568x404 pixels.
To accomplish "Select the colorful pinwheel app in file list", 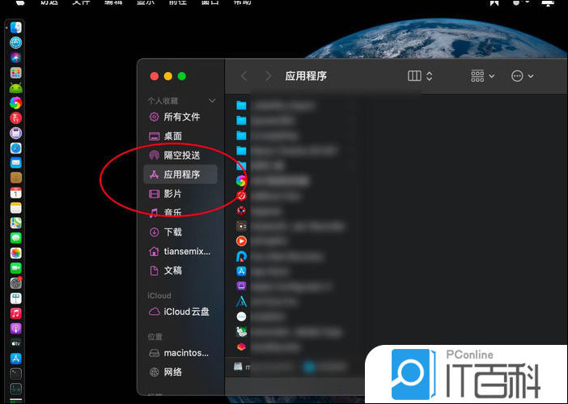I will (x=241, y=181).
